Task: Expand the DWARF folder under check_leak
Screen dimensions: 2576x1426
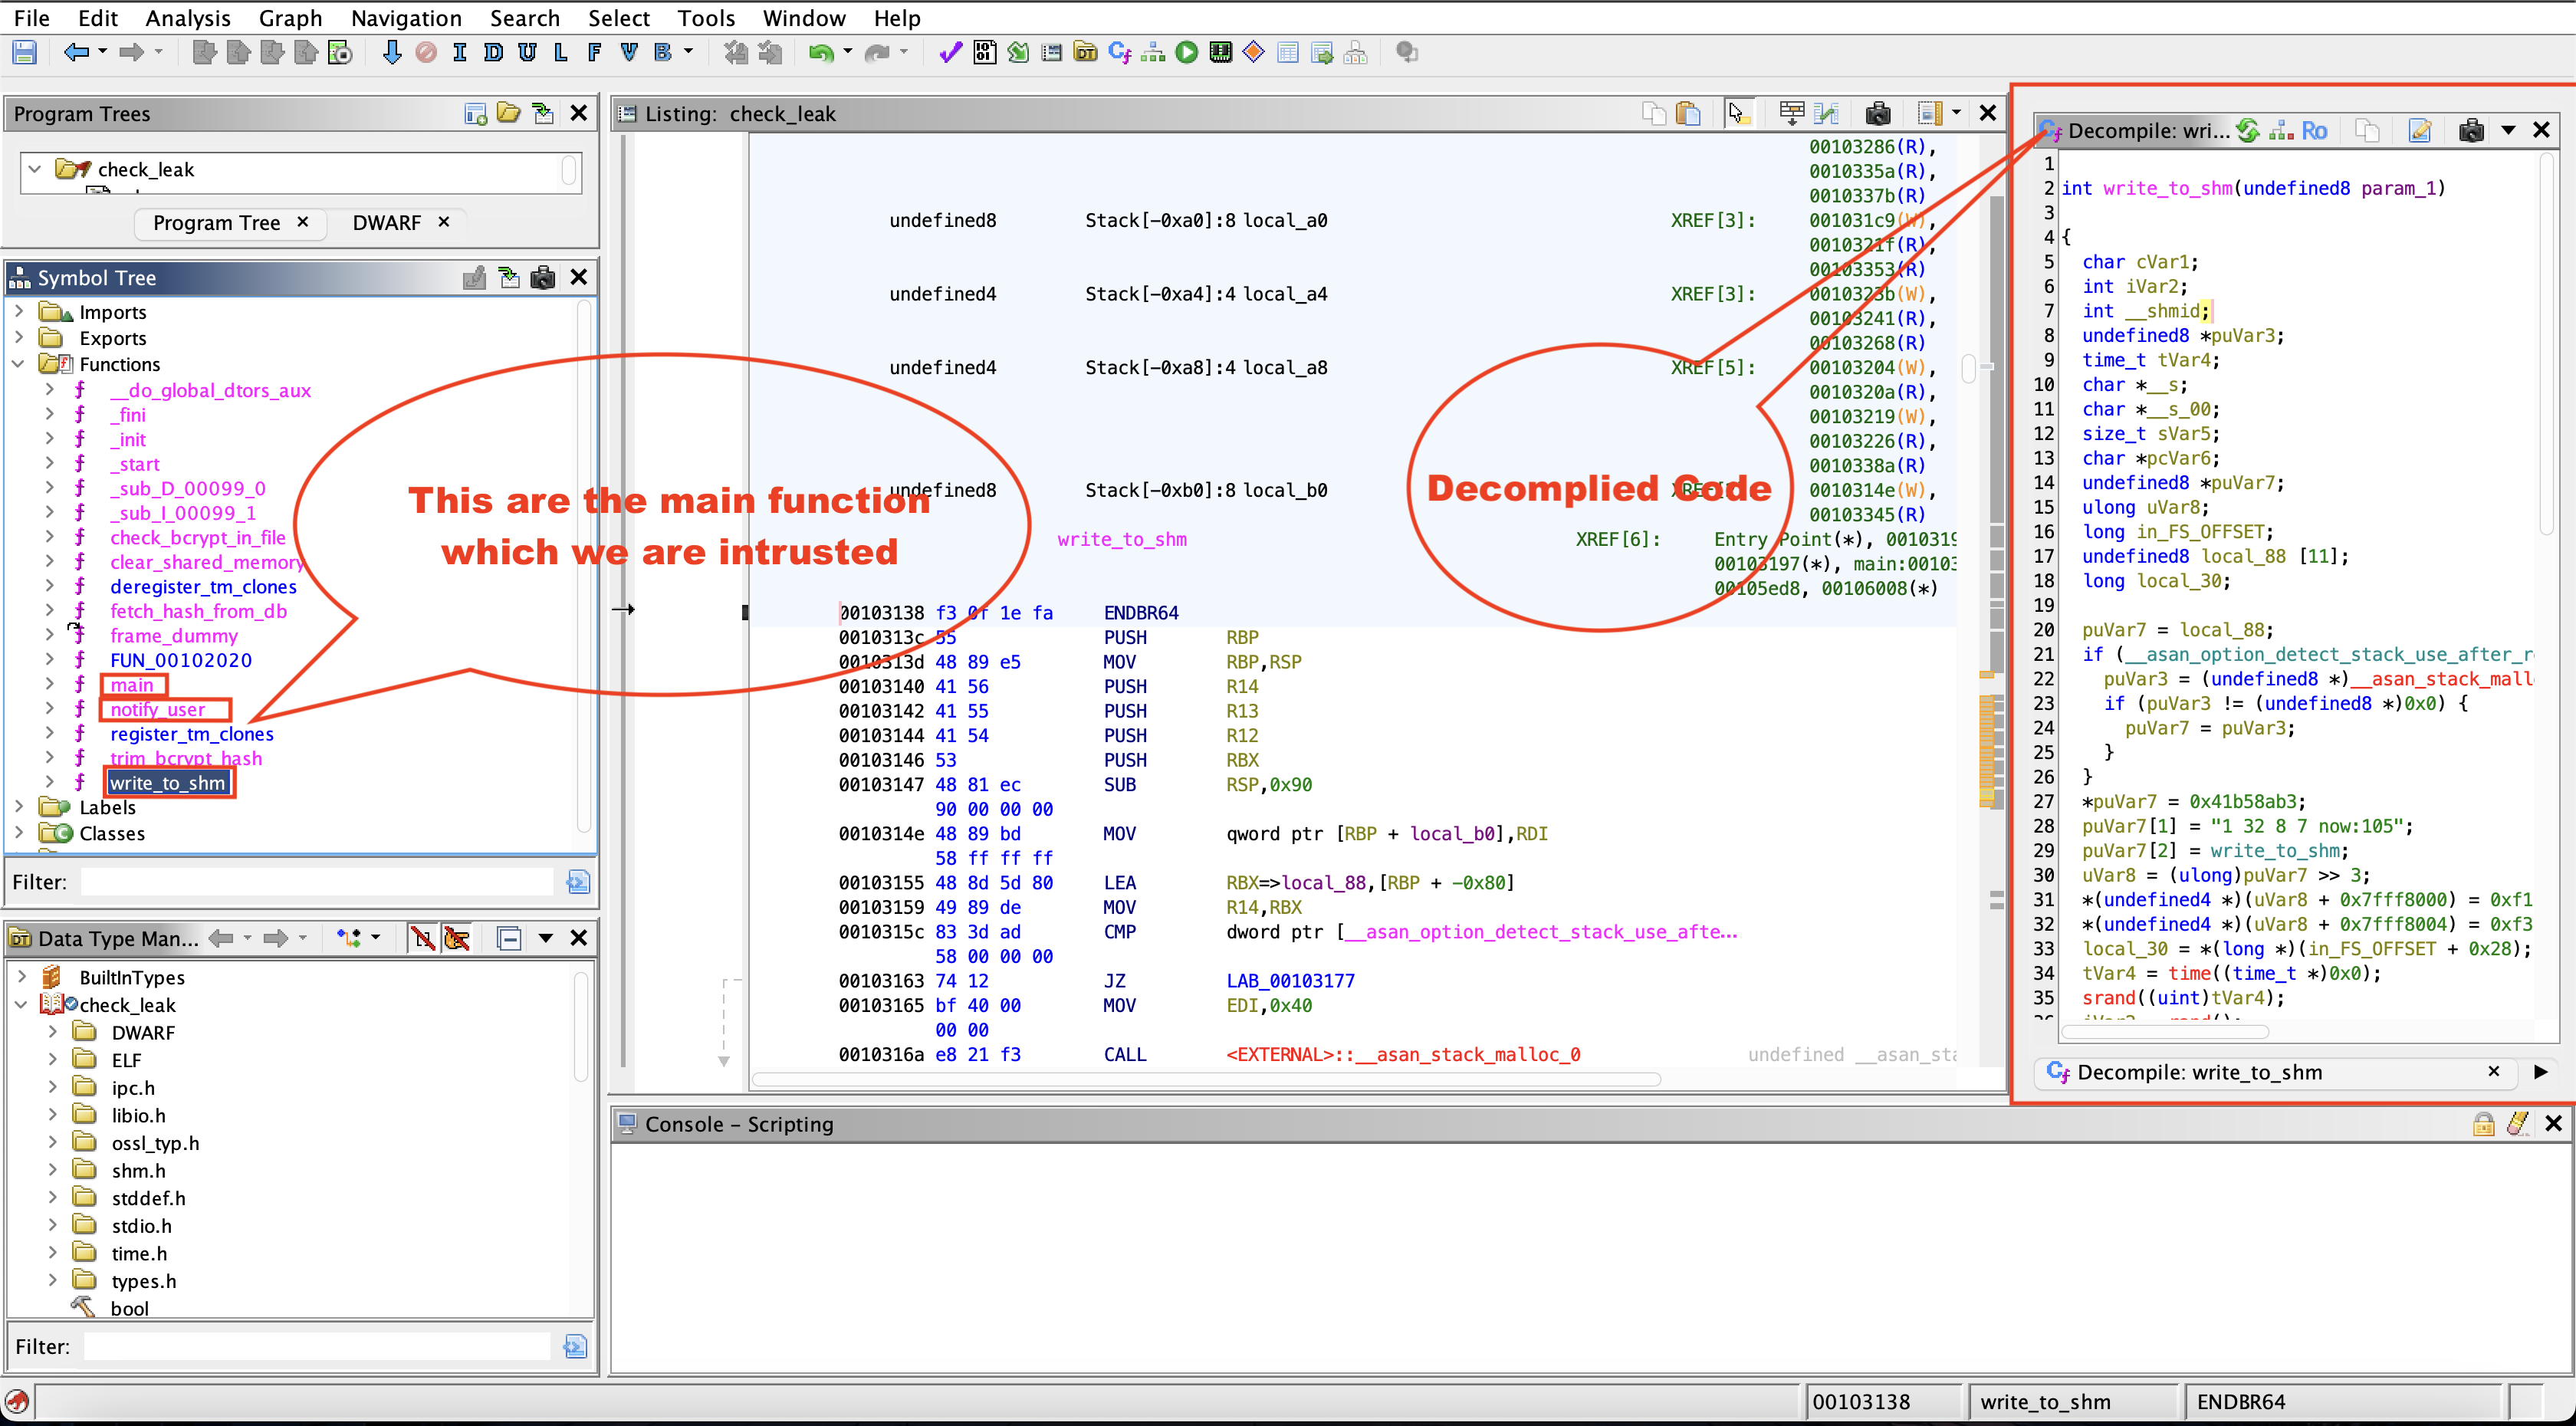Action: pos(53,1032)
